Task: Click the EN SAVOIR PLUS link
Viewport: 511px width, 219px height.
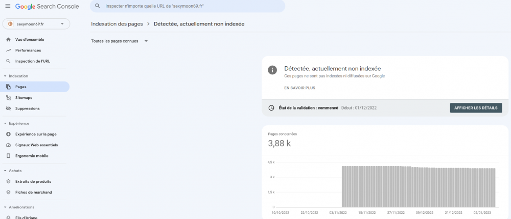Action: click(300, 88)
